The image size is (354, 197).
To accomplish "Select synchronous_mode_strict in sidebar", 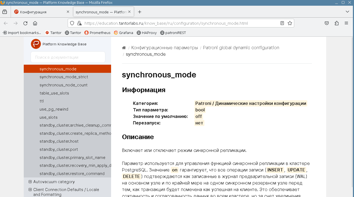I will pyautogui.click(x=64, y=77).
